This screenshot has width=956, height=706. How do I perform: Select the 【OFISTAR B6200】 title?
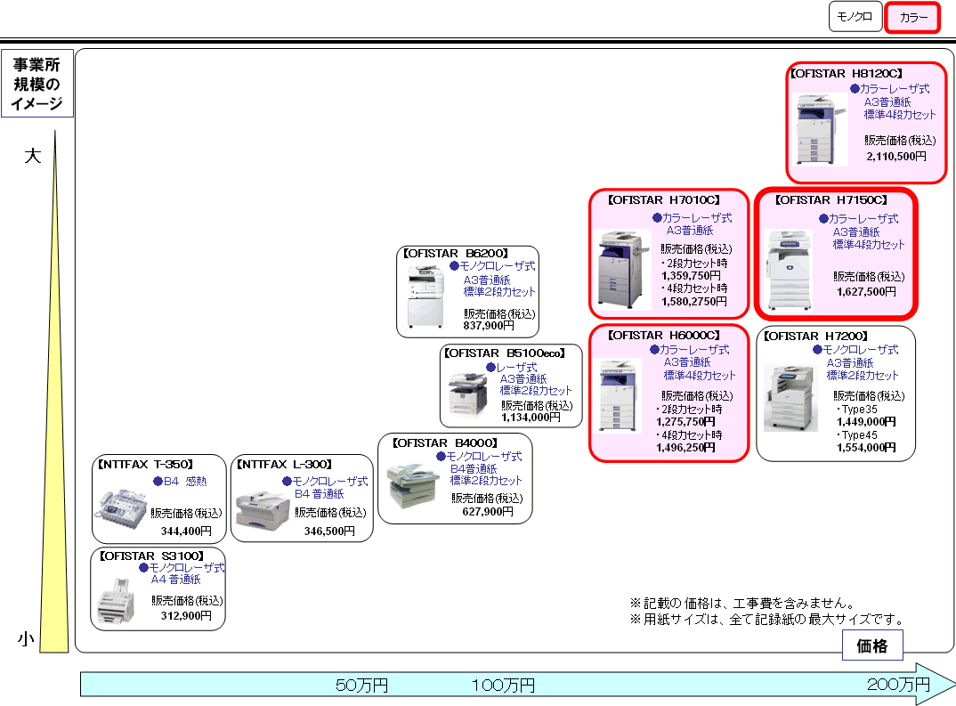[x=456, y=253]
